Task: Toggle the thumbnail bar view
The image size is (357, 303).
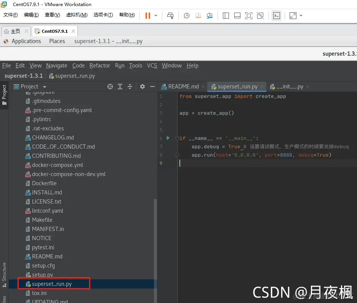Action: point(237,16)
